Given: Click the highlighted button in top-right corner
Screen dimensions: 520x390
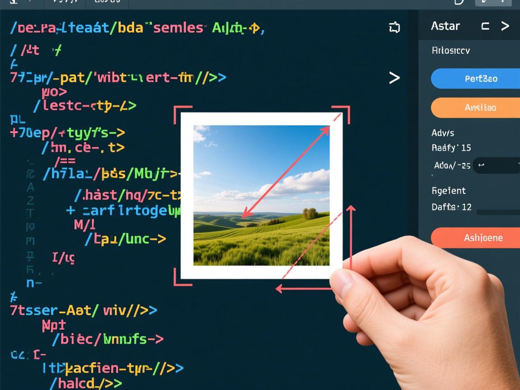Looking at the screenshot, I should 492,2.
